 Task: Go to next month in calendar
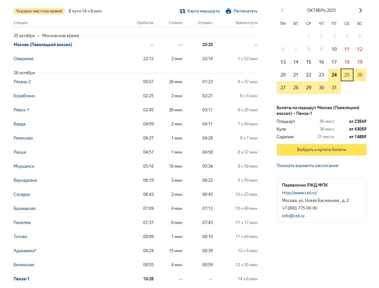point(360,11)
